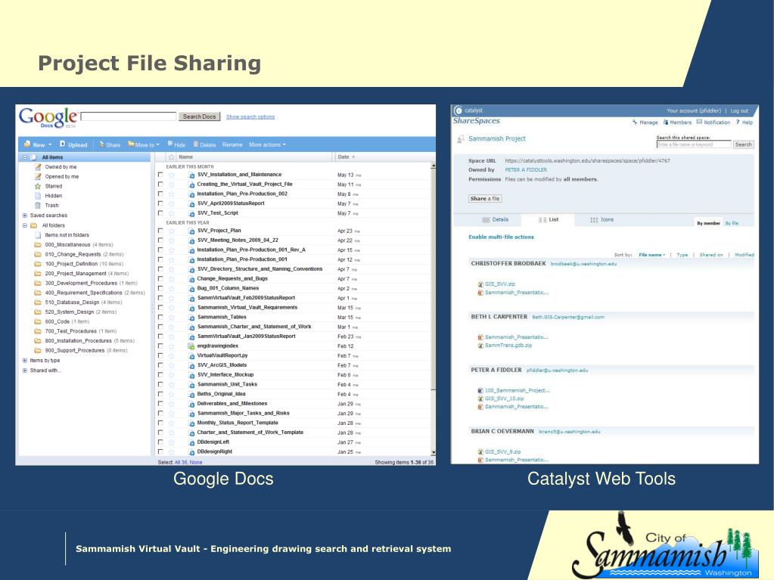This screenshot has width=774, height=580.
Task: Click the Search Docs button
Action: click(x=199, y=116)
